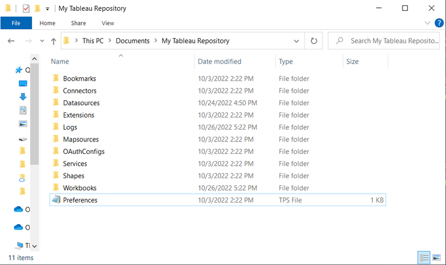Open Desktop in the navigation pane
This screenshot has width=446, height=265.
click(x=23, y=84)
